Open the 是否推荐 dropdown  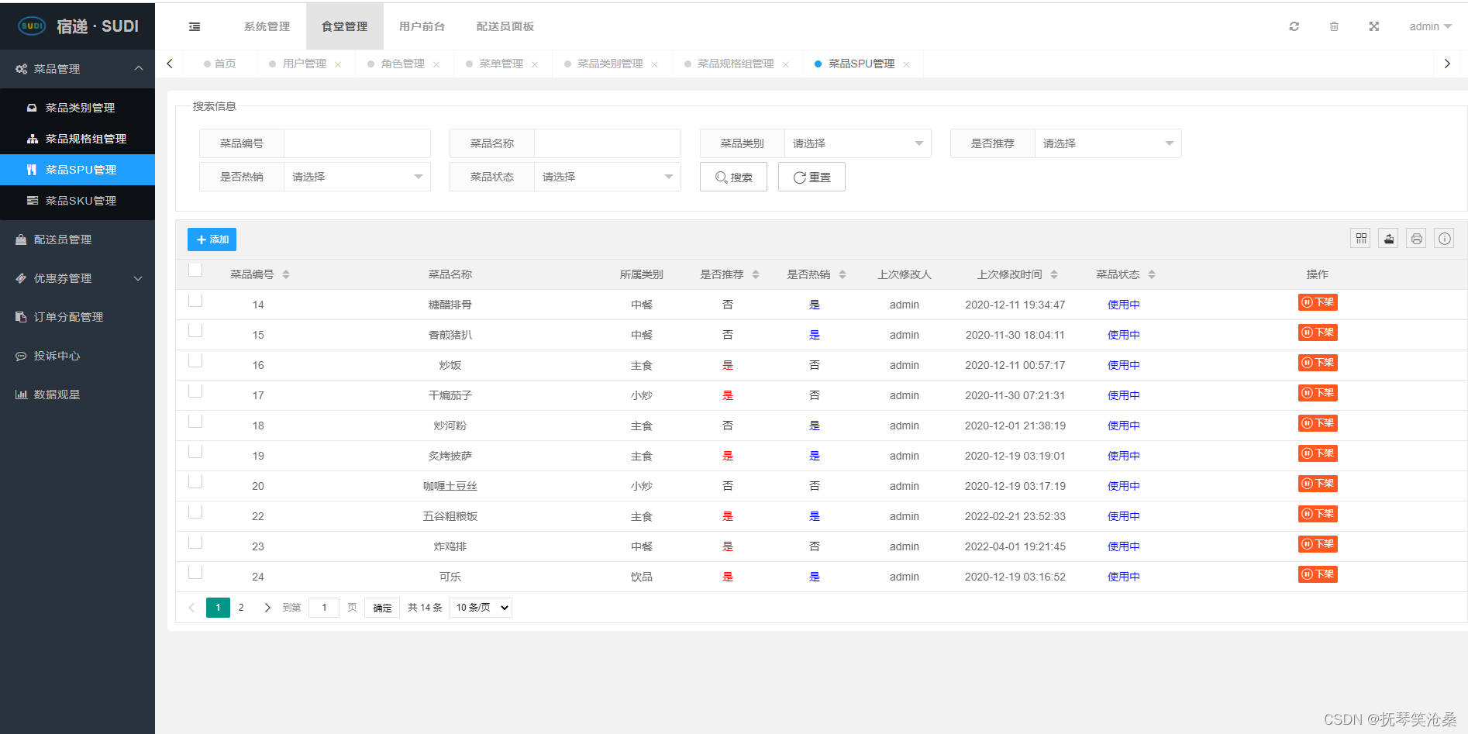(x=1108, y=143)
